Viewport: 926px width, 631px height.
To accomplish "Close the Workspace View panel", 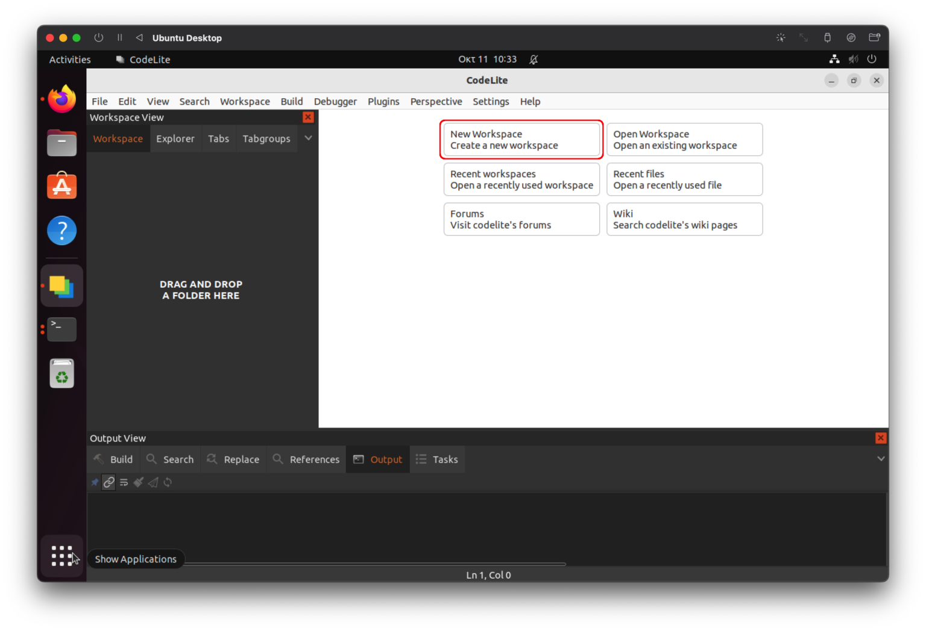I will (x=308, y=117).
